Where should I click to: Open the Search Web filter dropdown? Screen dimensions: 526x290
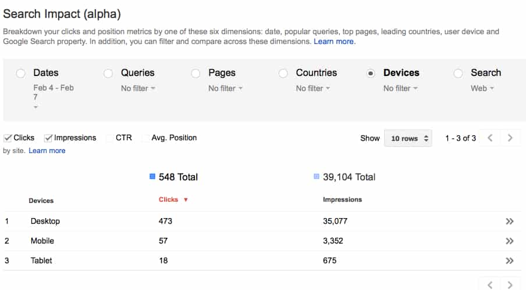click(x=482, y=88)
